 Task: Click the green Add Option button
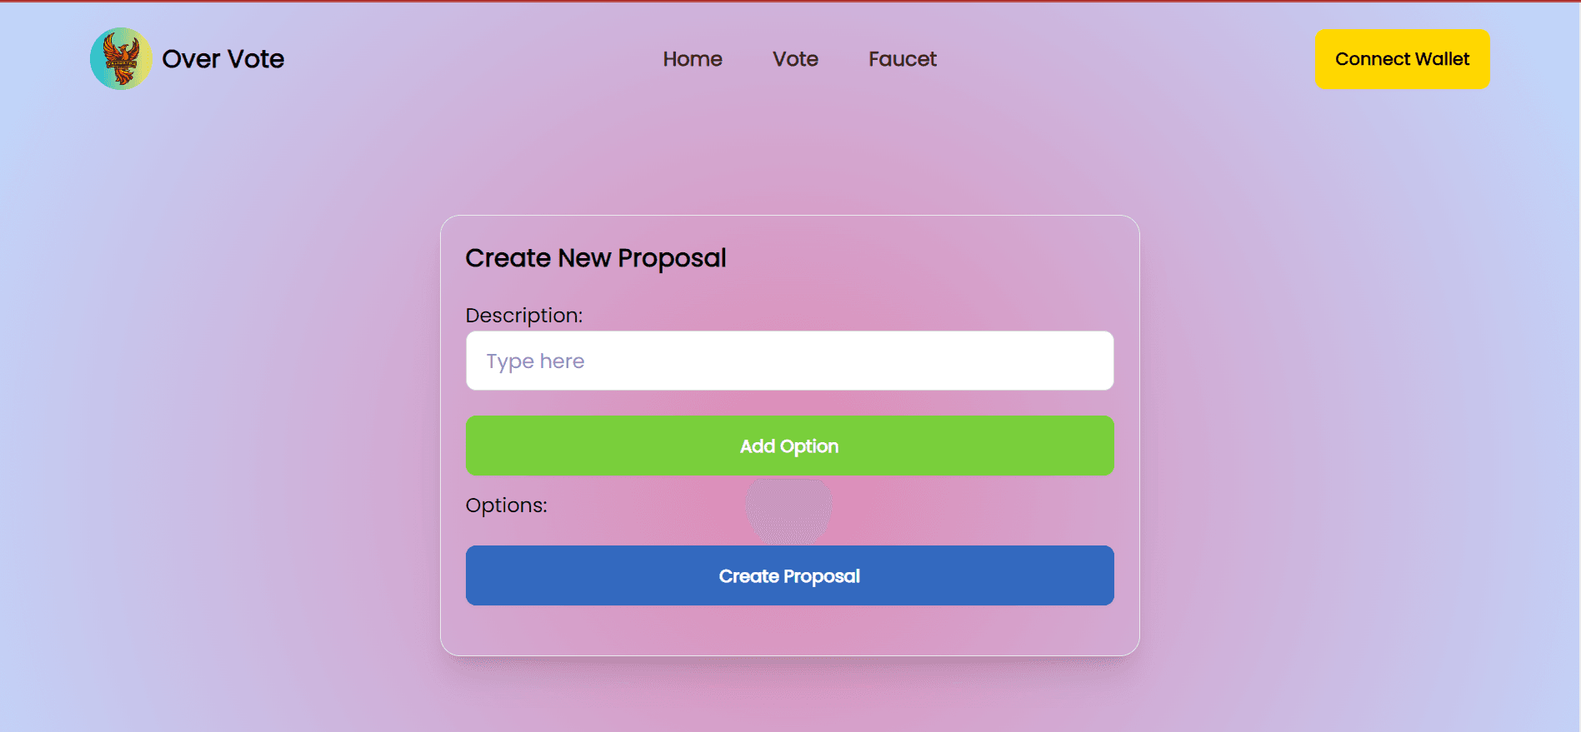[789, 446]
